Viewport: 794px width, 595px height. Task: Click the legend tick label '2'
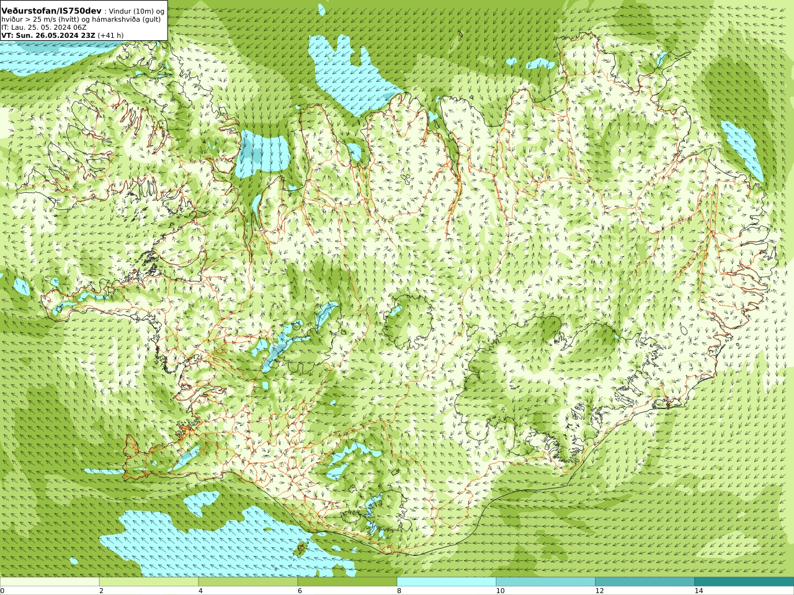[101, 591]
